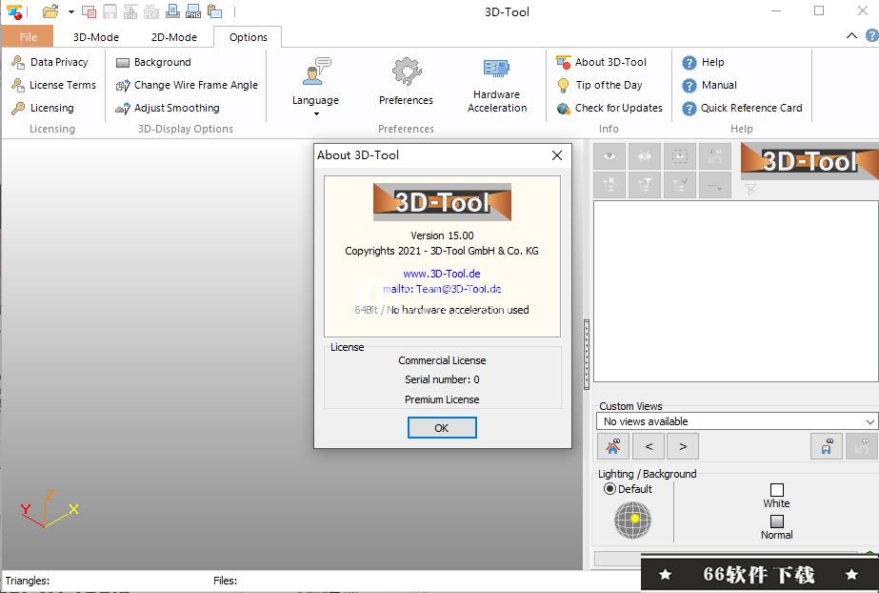879x593 pixels.
Task: Click the blue help icon at the ribbon's right end
Action: pos(871,36)
